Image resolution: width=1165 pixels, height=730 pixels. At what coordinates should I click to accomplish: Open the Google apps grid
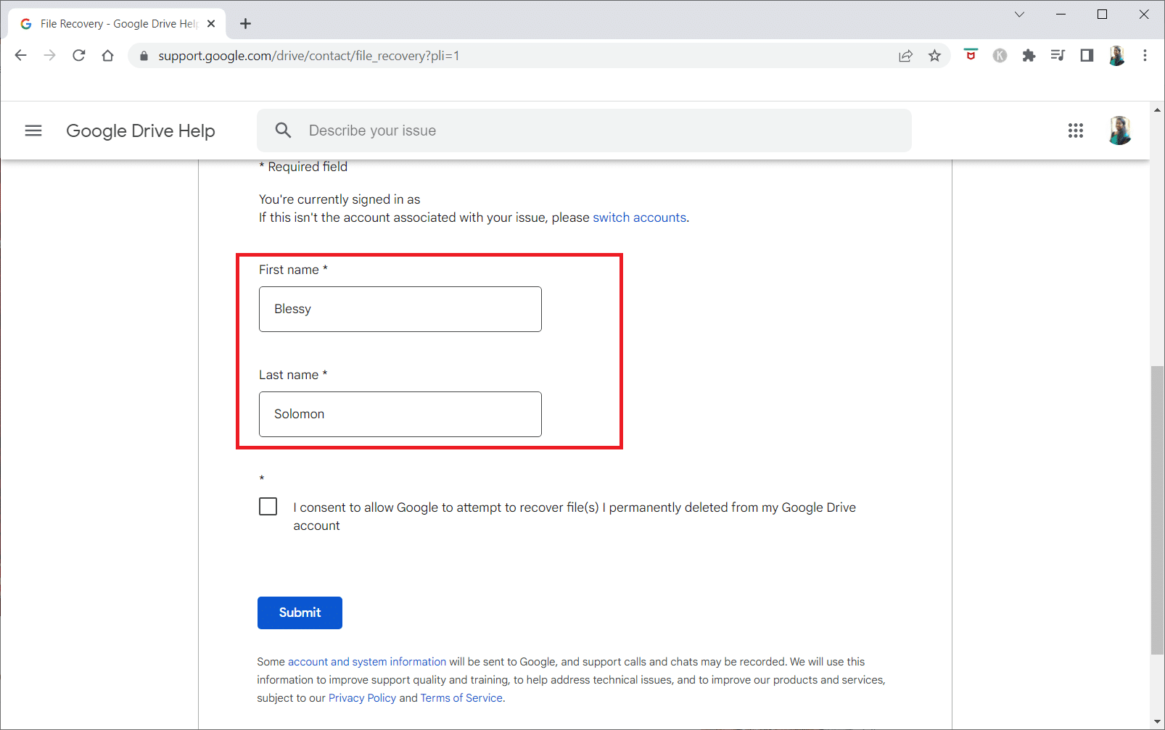click(1075, 130)
